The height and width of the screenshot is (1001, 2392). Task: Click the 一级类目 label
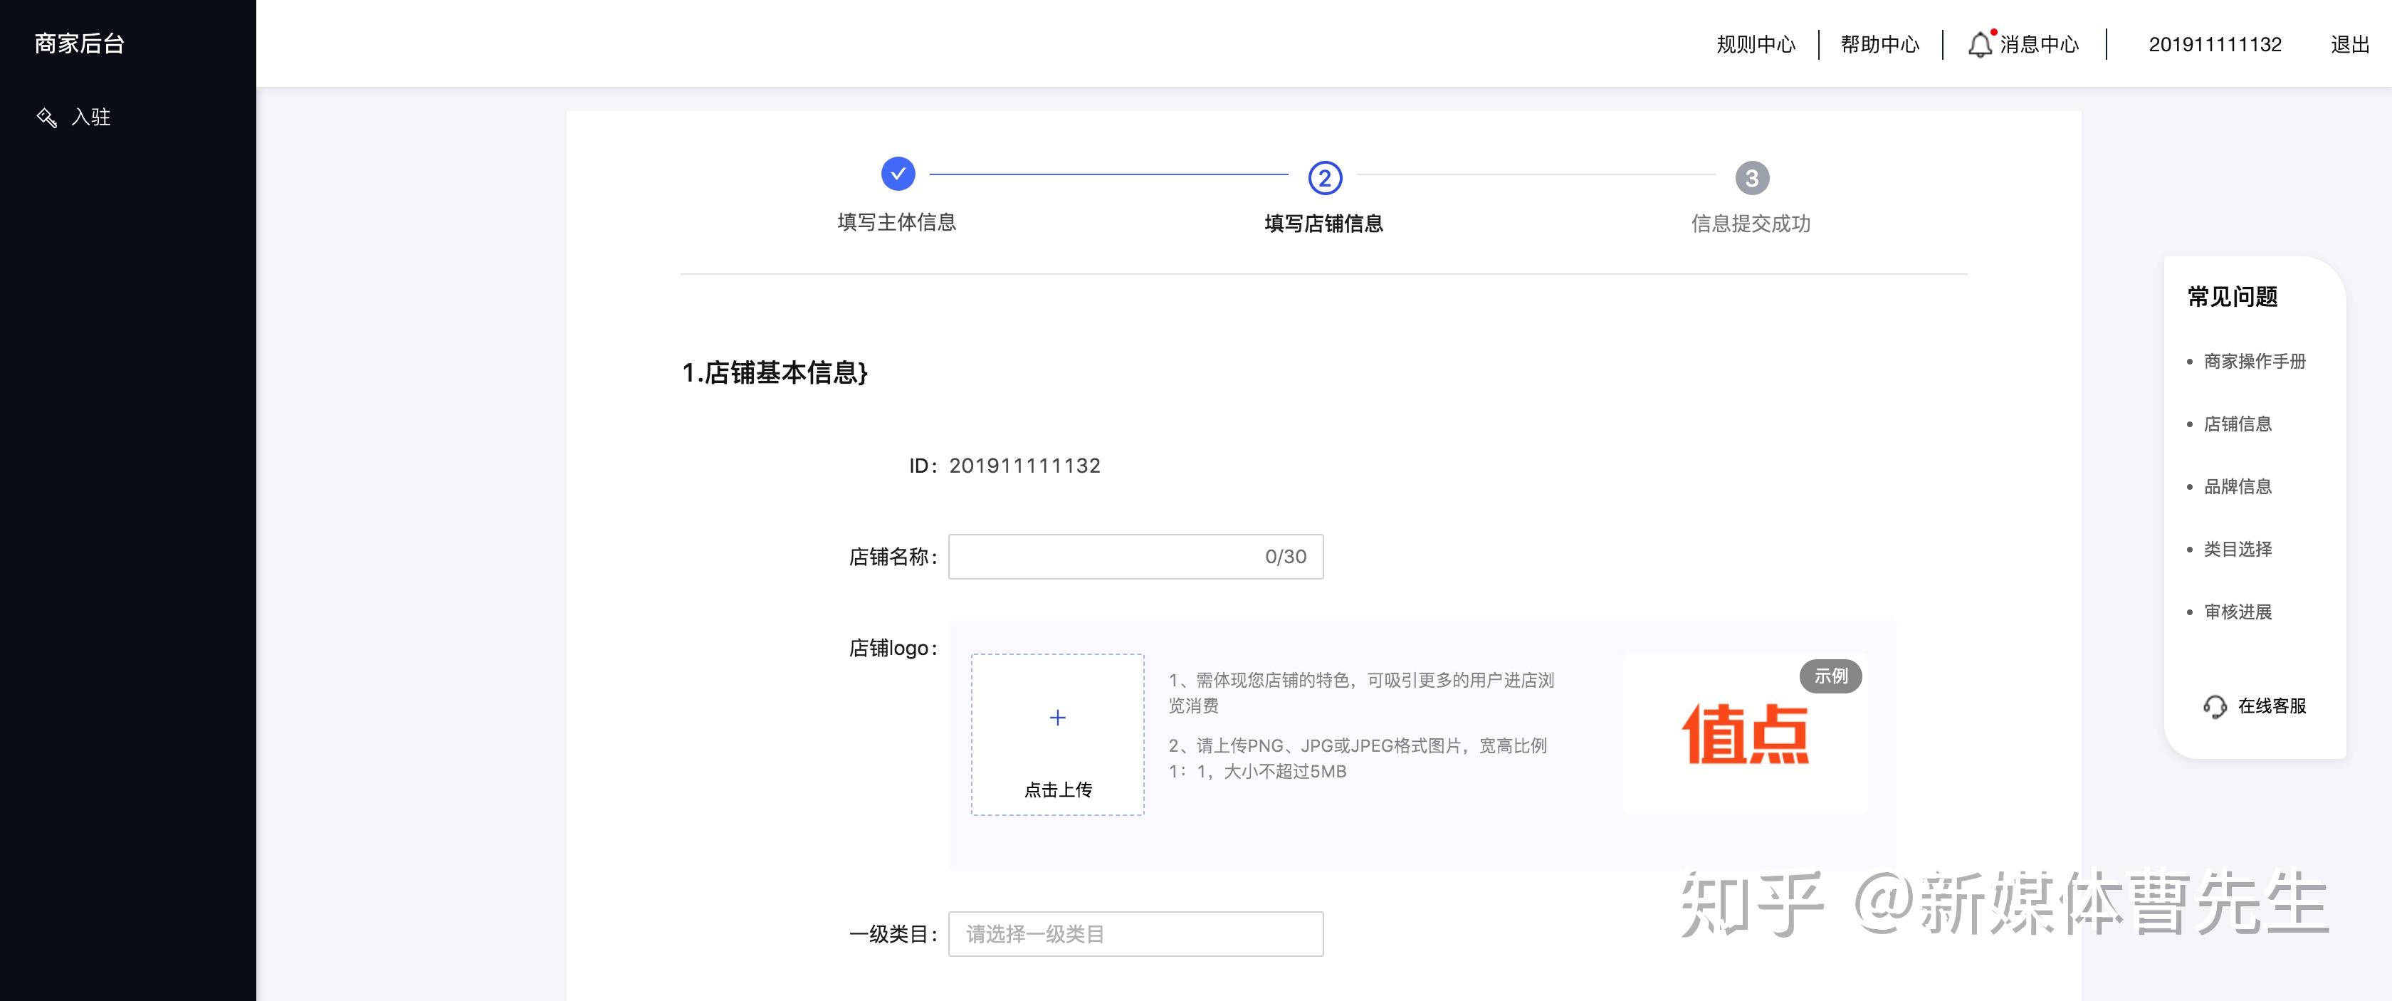coord(893,934)
